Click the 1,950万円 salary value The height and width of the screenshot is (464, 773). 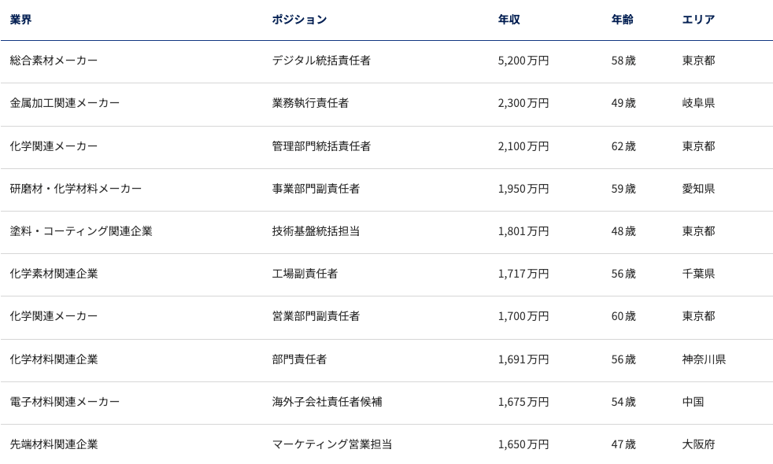coord(523,189)
